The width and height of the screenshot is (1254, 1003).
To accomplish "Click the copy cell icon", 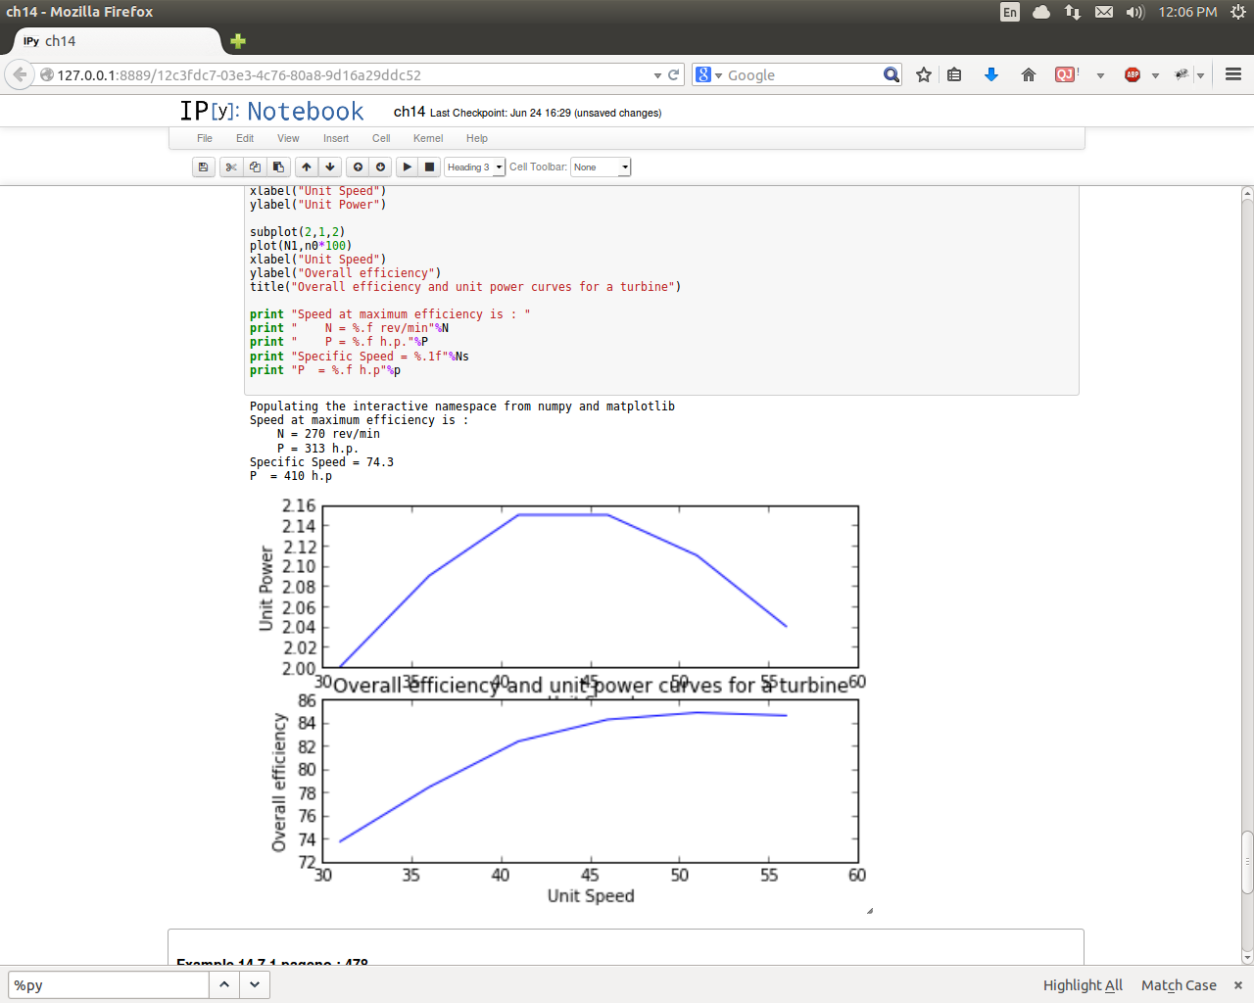I will point(255,167).
